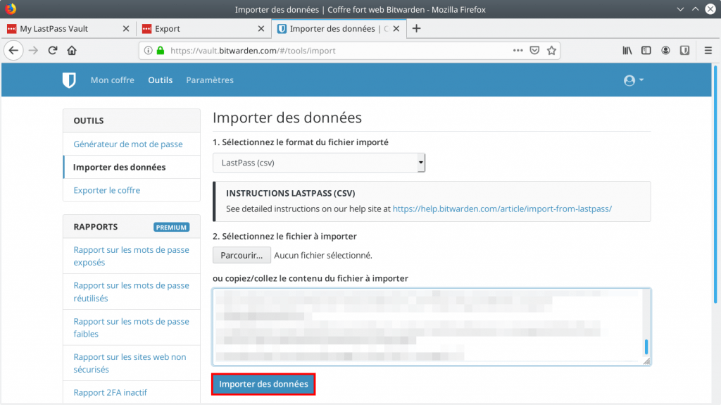Toggle the Firefox sidebar view

[646, 51]
